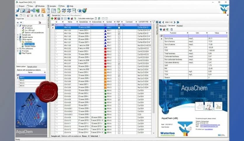Click the orange highlighted toolbar icon

click(43, 10)
